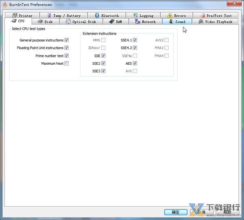The height and width of the screenshot is (220, 244).
Task: Select the Disk tab
Action: click(46, 22)
